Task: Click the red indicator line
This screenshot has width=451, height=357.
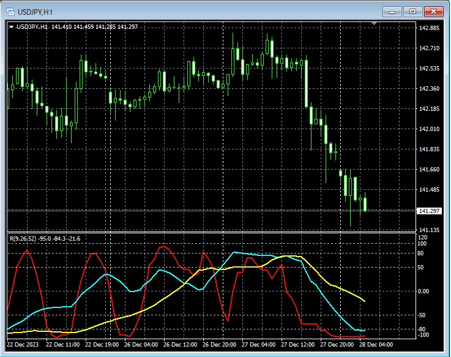Action: (26, 250)
